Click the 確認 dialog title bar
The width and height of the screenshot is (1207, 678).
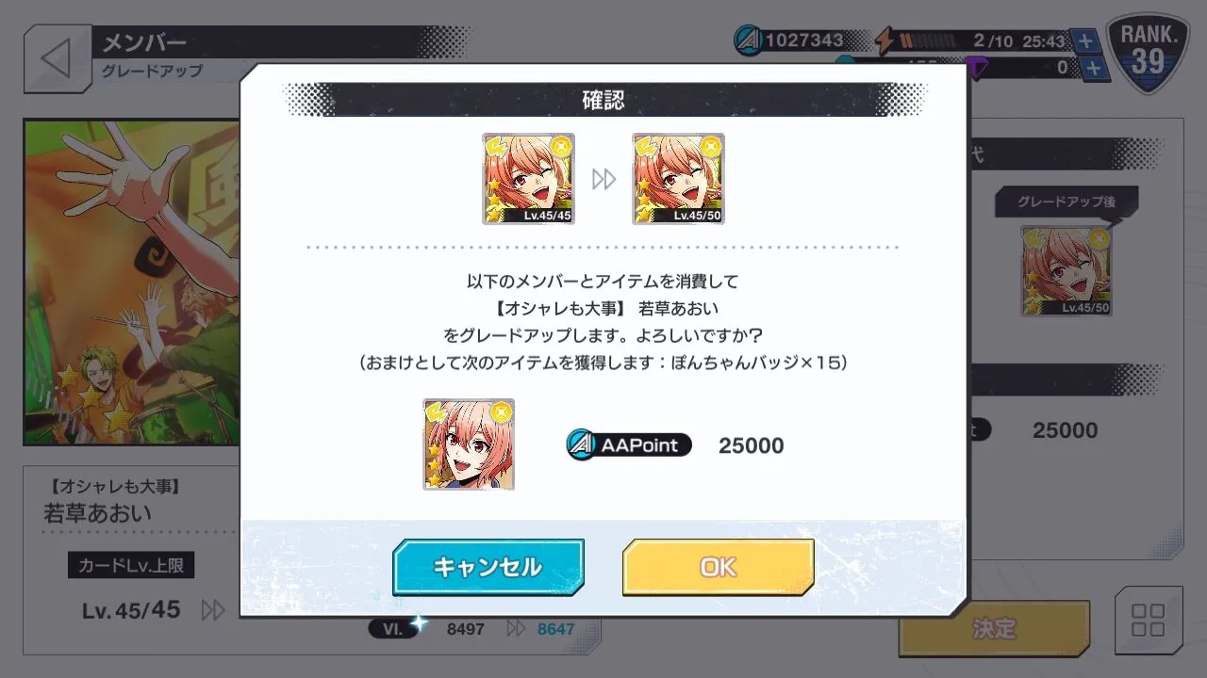[603, 99]
